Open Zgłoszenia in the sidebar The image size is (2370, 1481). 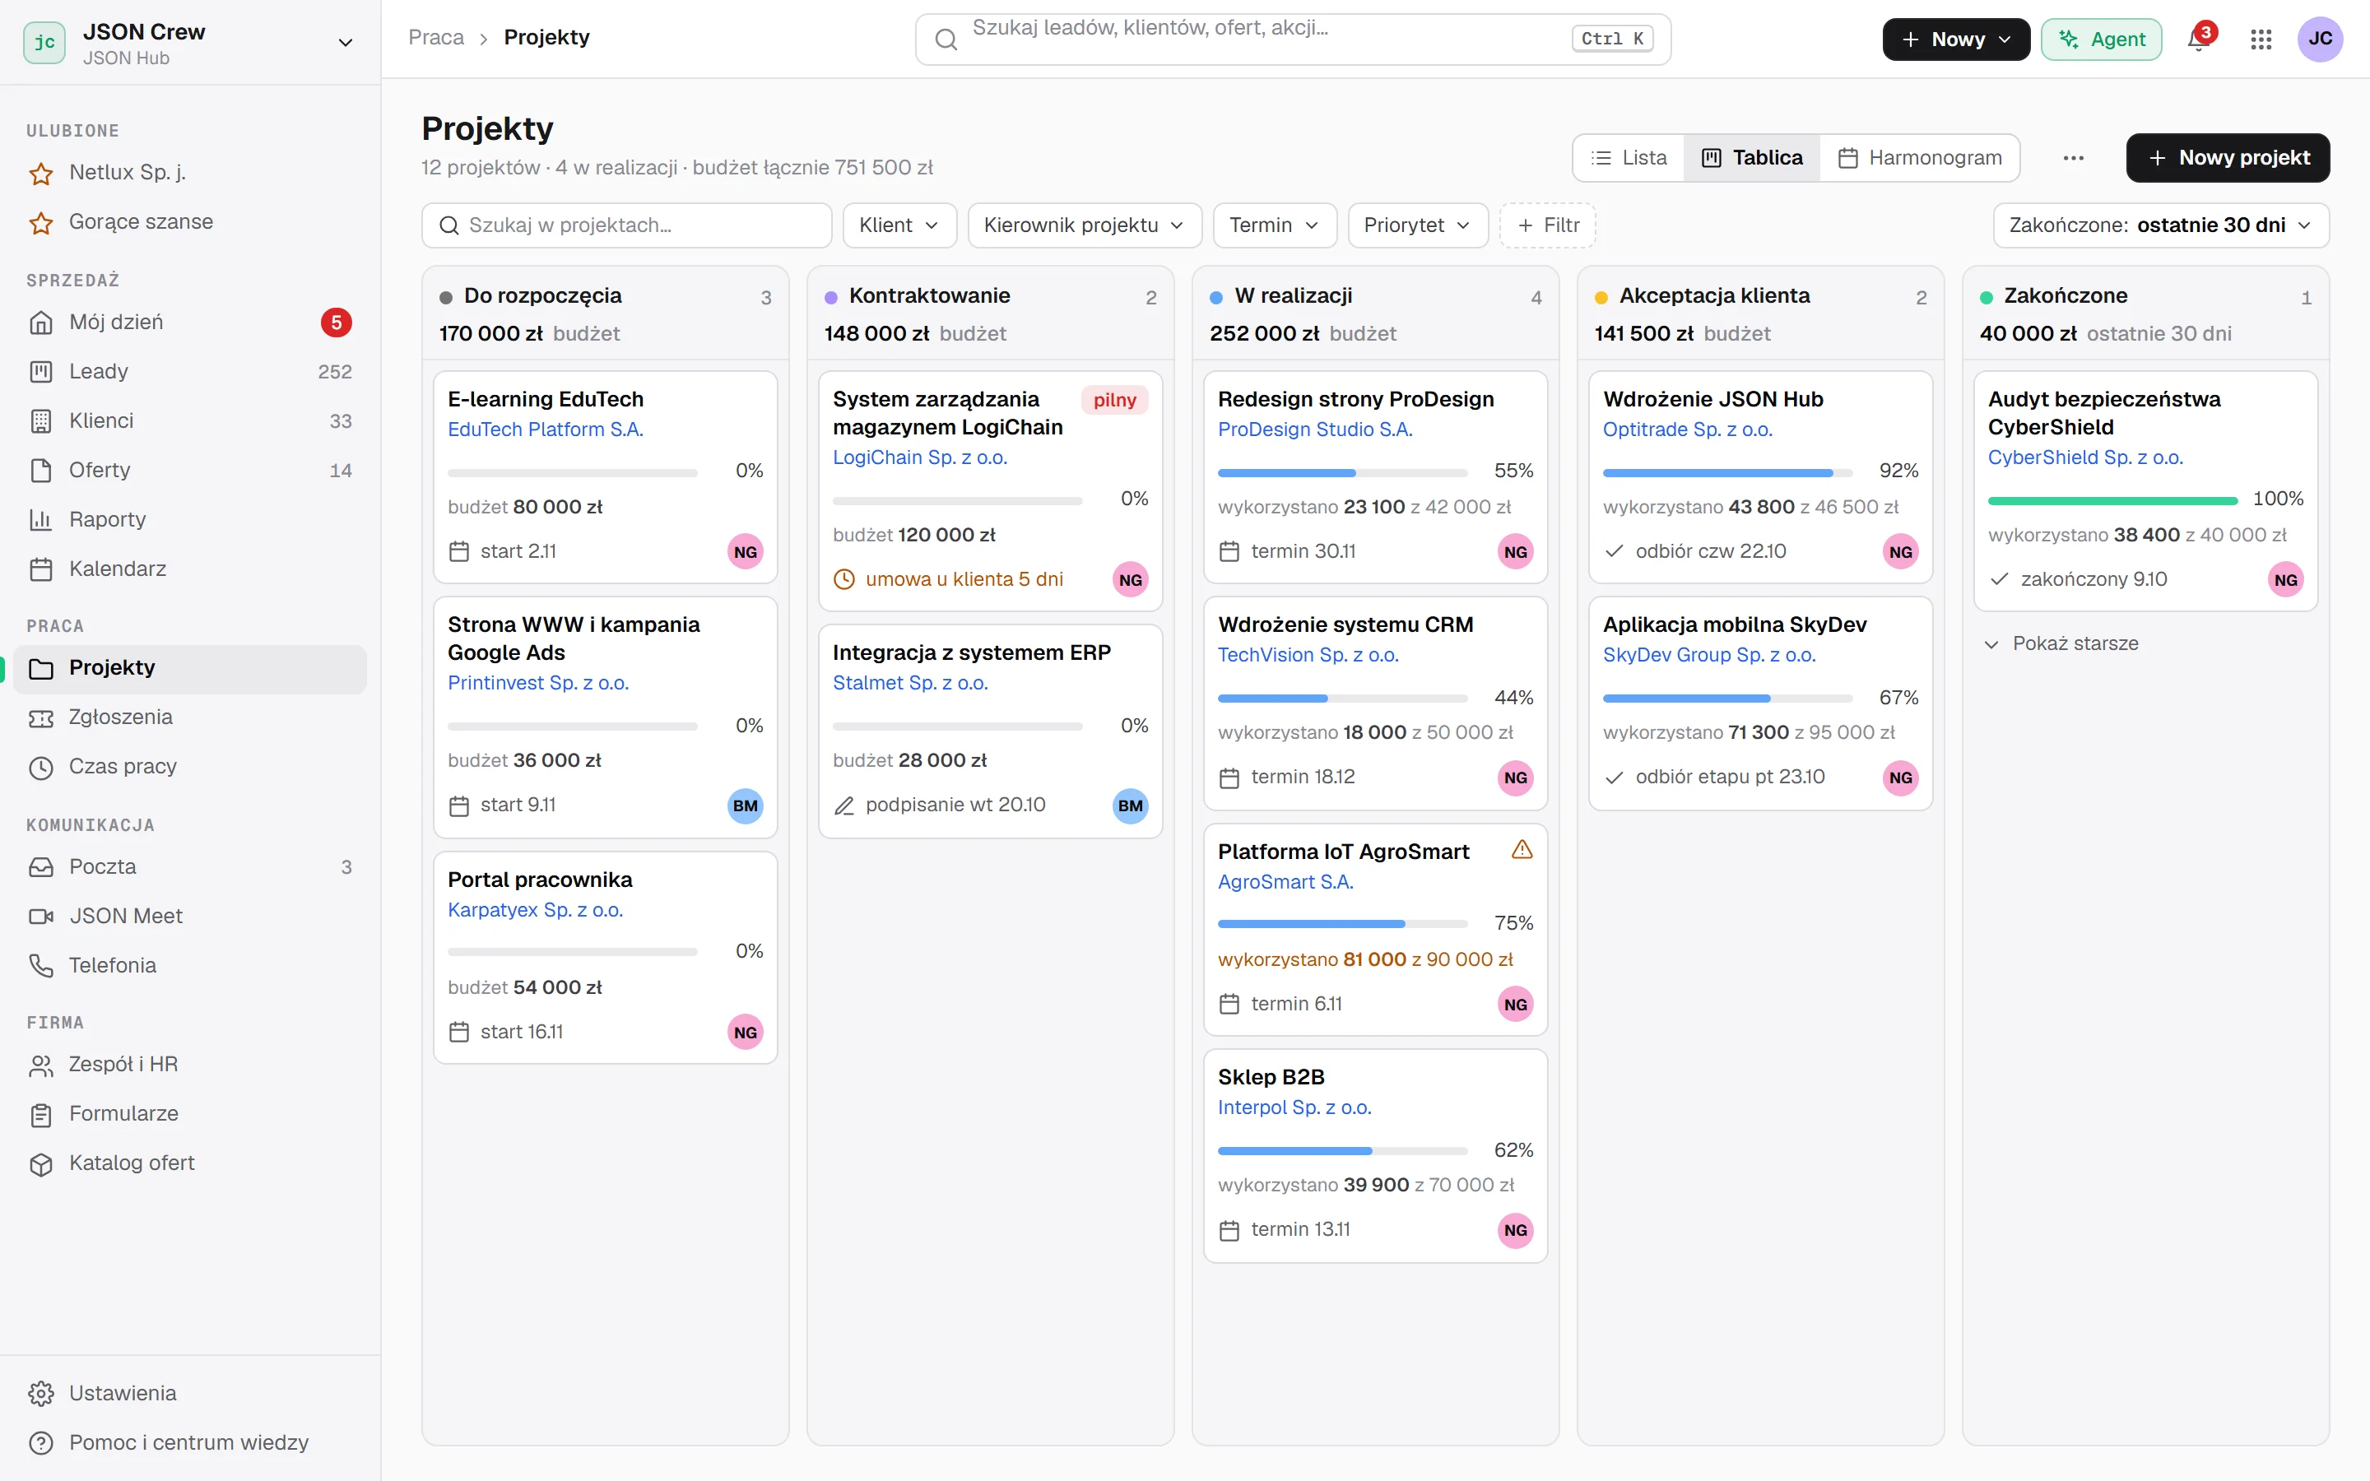click(x=190, y=717)
